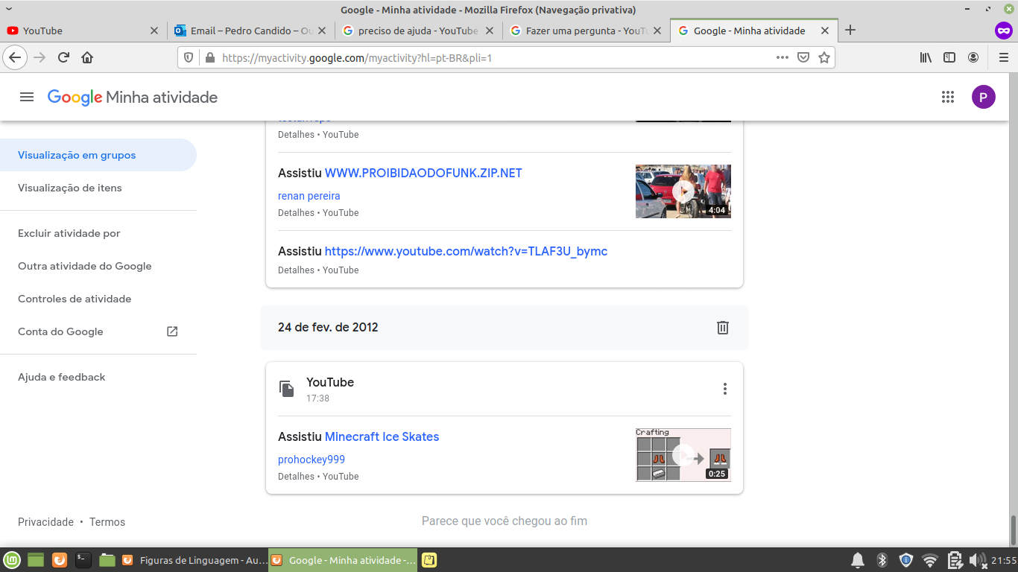Open the prohockey999 channel link
Viewport: 1018px width, 572px height.
312,460
